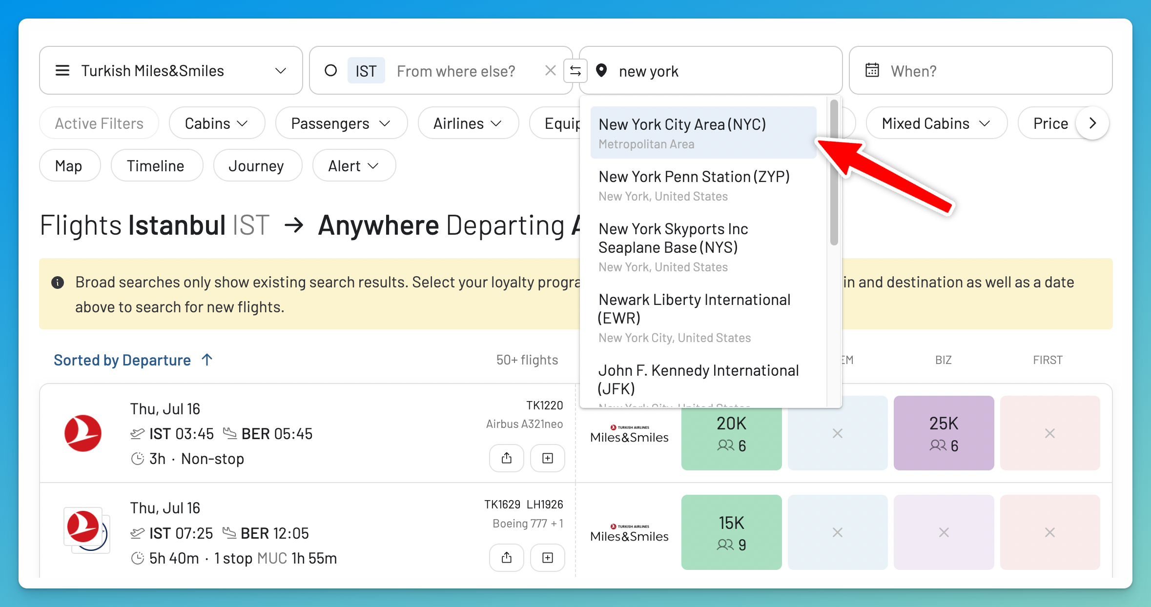Toggle sort direction with the up arrow icon
Viewport: 1151px width, 607px height.
[x=207, y=360]
